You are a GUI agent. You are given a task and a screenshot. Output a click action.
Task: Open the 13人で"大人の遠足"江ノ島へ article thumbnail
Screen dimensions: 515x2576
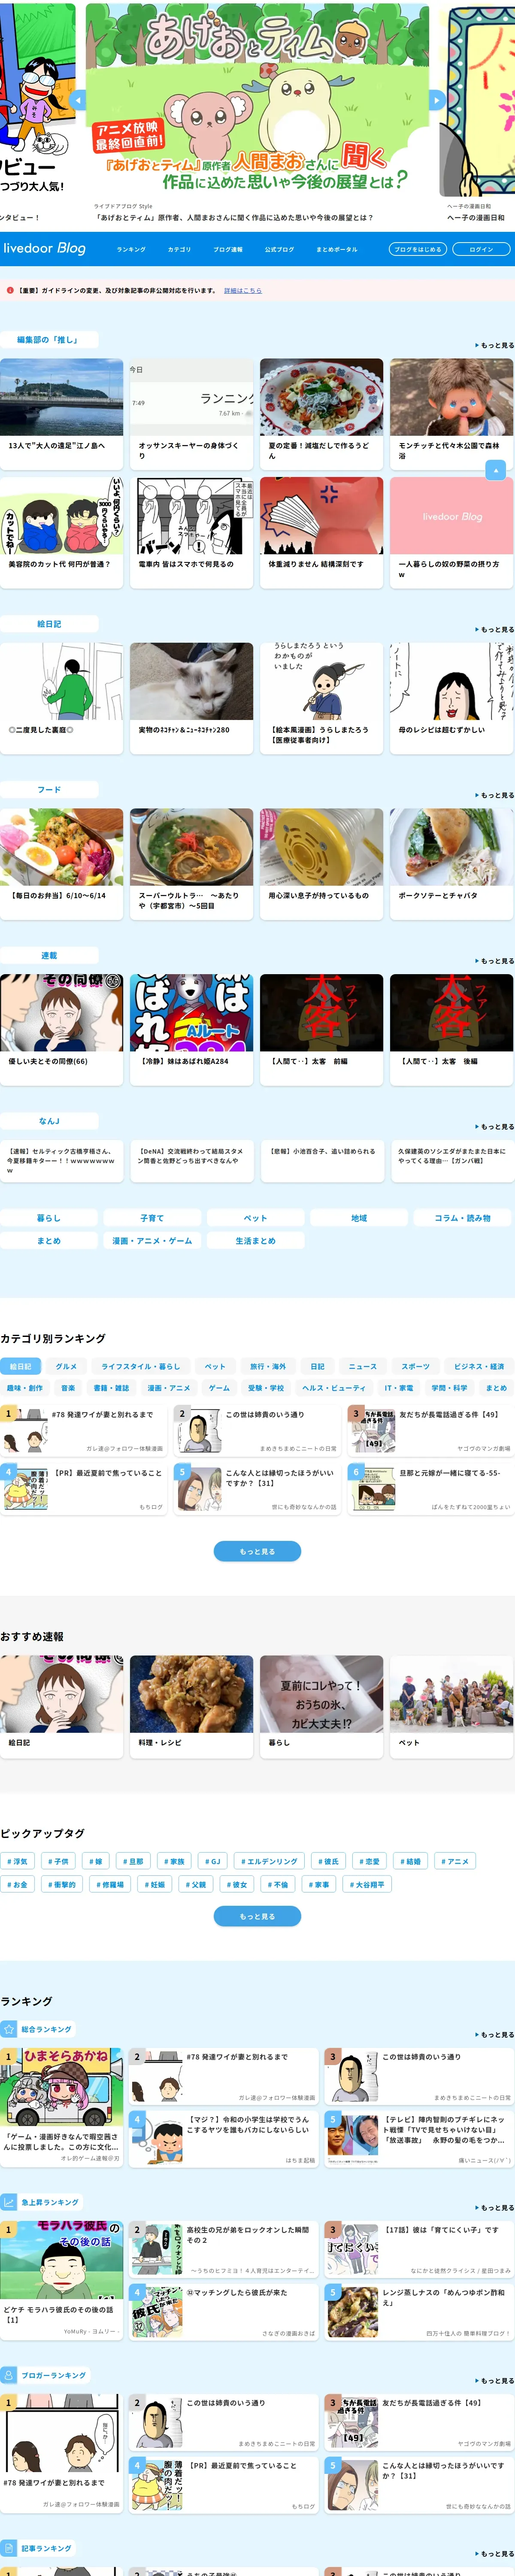coord(62,397)
